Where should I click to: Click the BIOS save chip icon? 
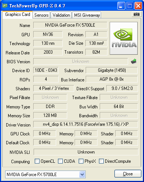[x=134, y=61]
